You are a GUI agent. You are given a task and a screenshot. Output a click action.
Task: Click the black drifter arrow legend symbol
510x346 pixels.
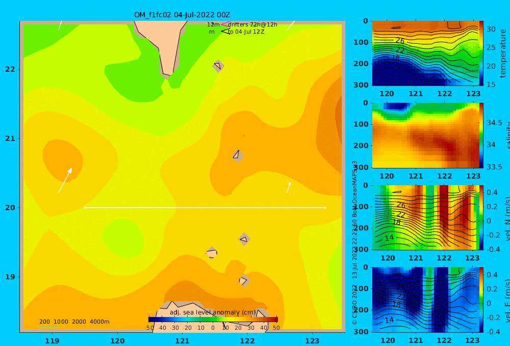click(x=225, y=32)
